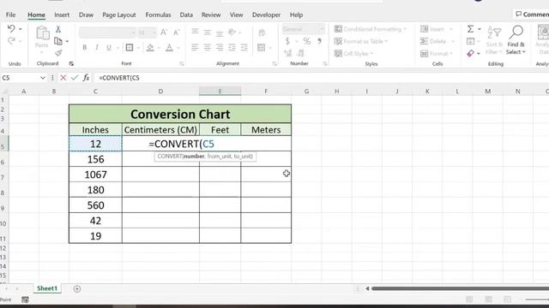Add a new sheet with plus icon
Image resolution: width=549 pixels, height=308 pixels.
click(77, 289)
